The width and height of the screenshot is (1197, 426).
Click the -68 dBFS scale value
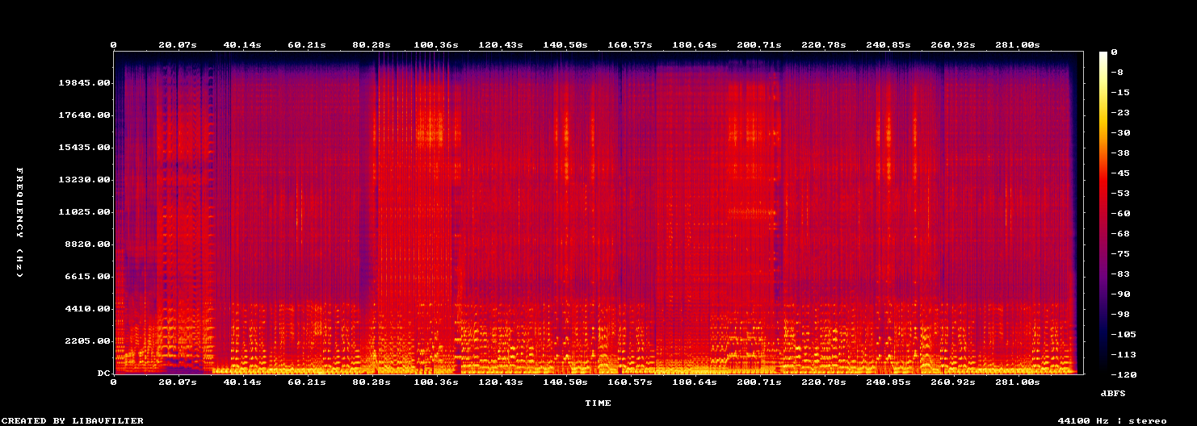1119,234
